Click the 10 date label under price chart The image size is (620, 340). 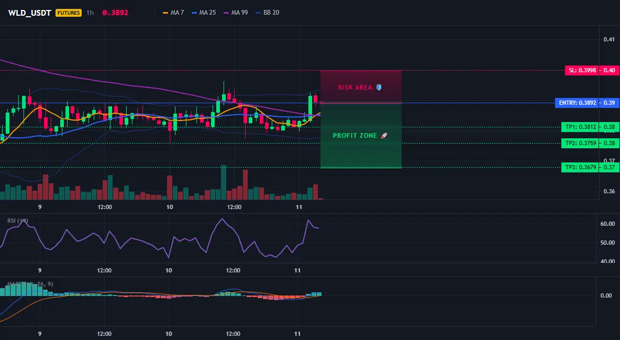[169, 207]
